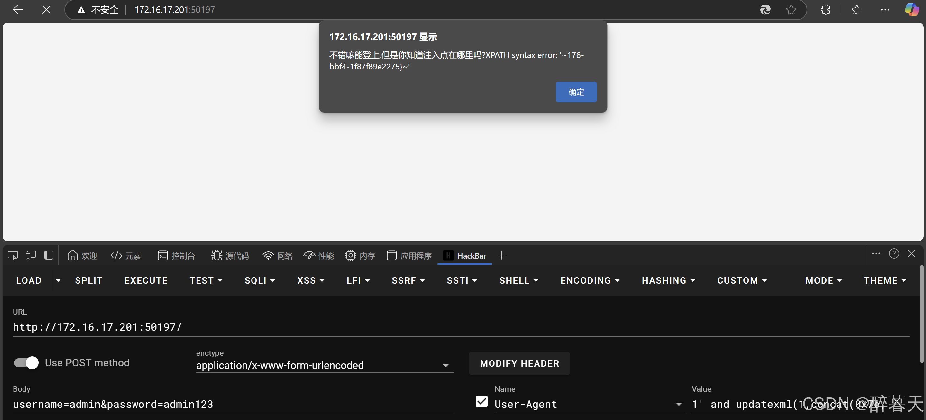Switch to the 网络 network tab
The width and height of the screenshot is (926, 420).
pos(278,256)
